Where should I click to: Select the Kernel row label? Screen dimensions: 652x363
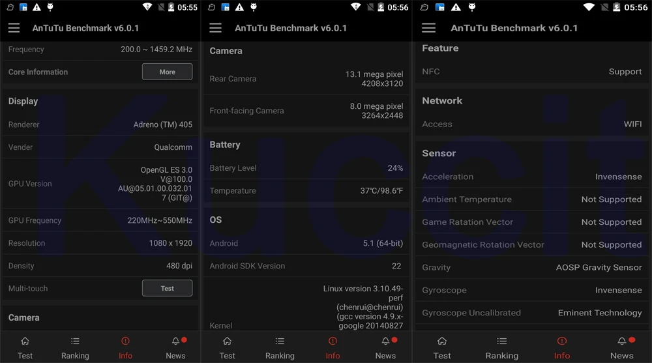point(221,326)
